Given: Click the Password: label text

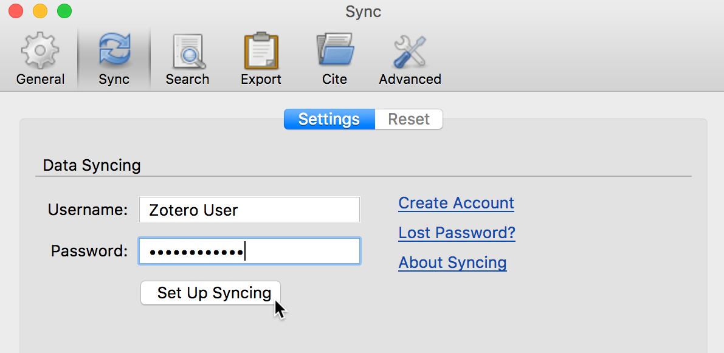Looking at the screenshot, I should pyautogui.click(x=89, y=252).
